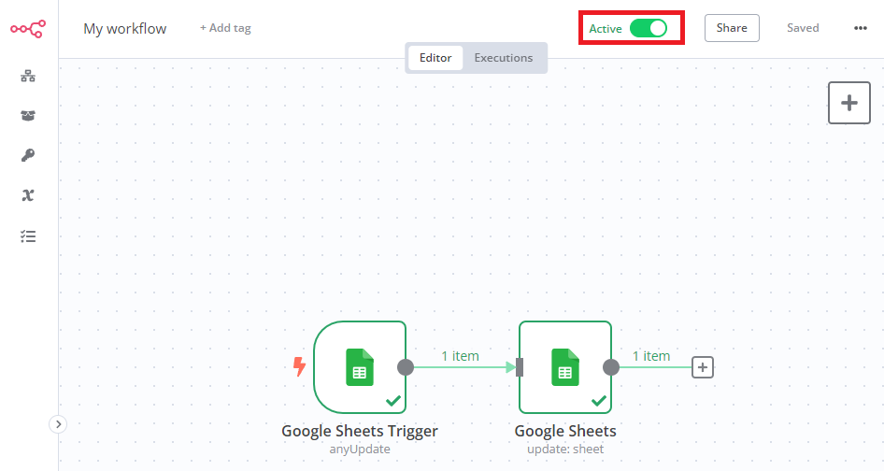
Task: Open the Templates box icon
Action: point(28,116)
